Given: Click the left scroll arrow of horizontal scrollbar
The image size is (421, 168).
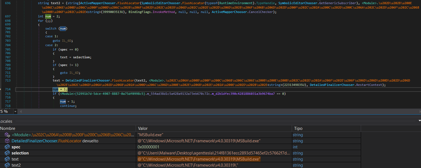Looking at the screenshot, I should click(20, 111).
